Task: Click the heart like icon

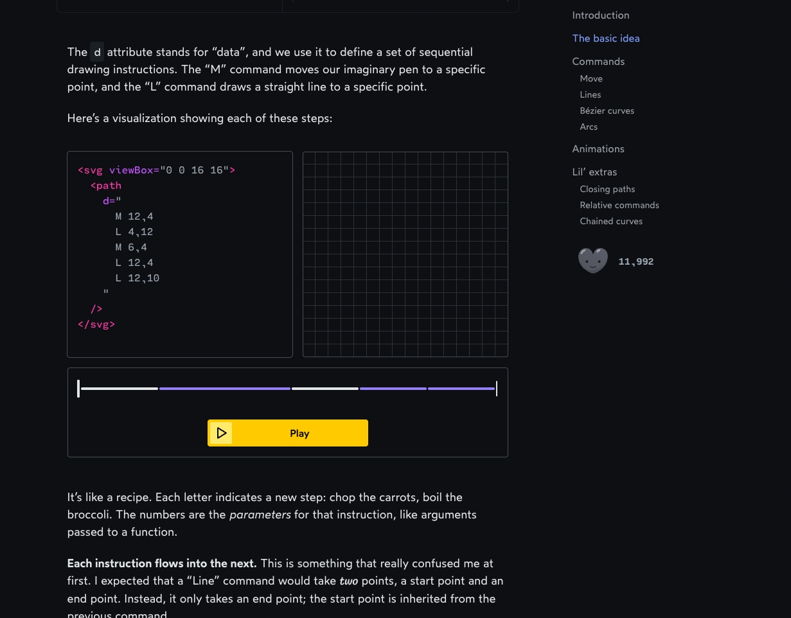Action: [x=593, y=261]
